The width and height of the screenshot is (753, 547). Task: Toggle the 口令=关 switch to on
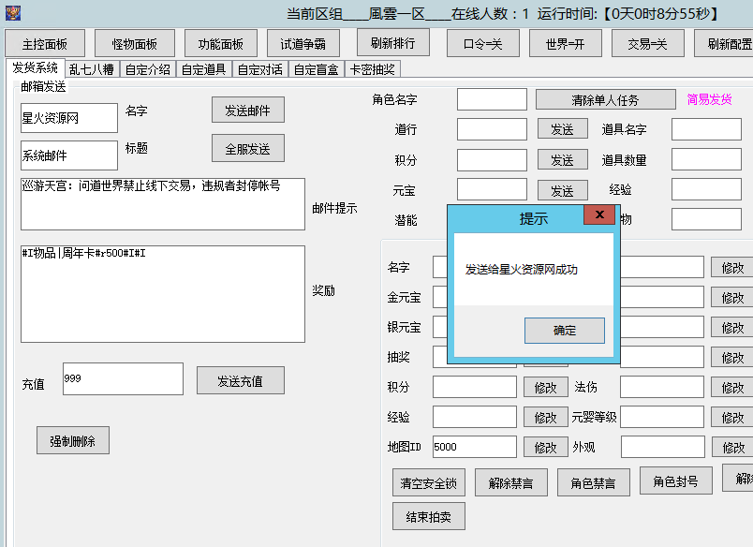(x=481, y=41)
